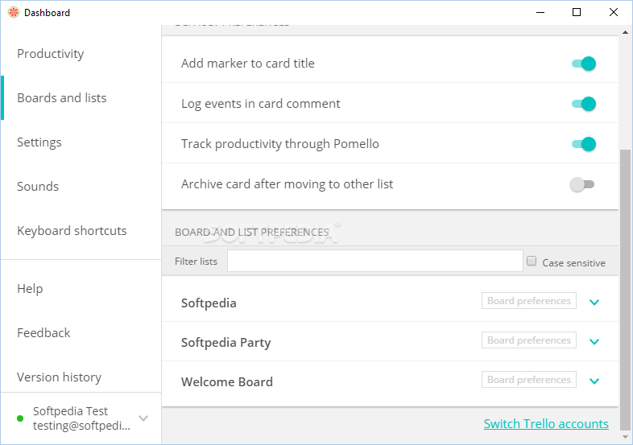Expand the Softpedia Party board chevron
Viewport: 633px width, 445px height.
(x=594, y=341)
